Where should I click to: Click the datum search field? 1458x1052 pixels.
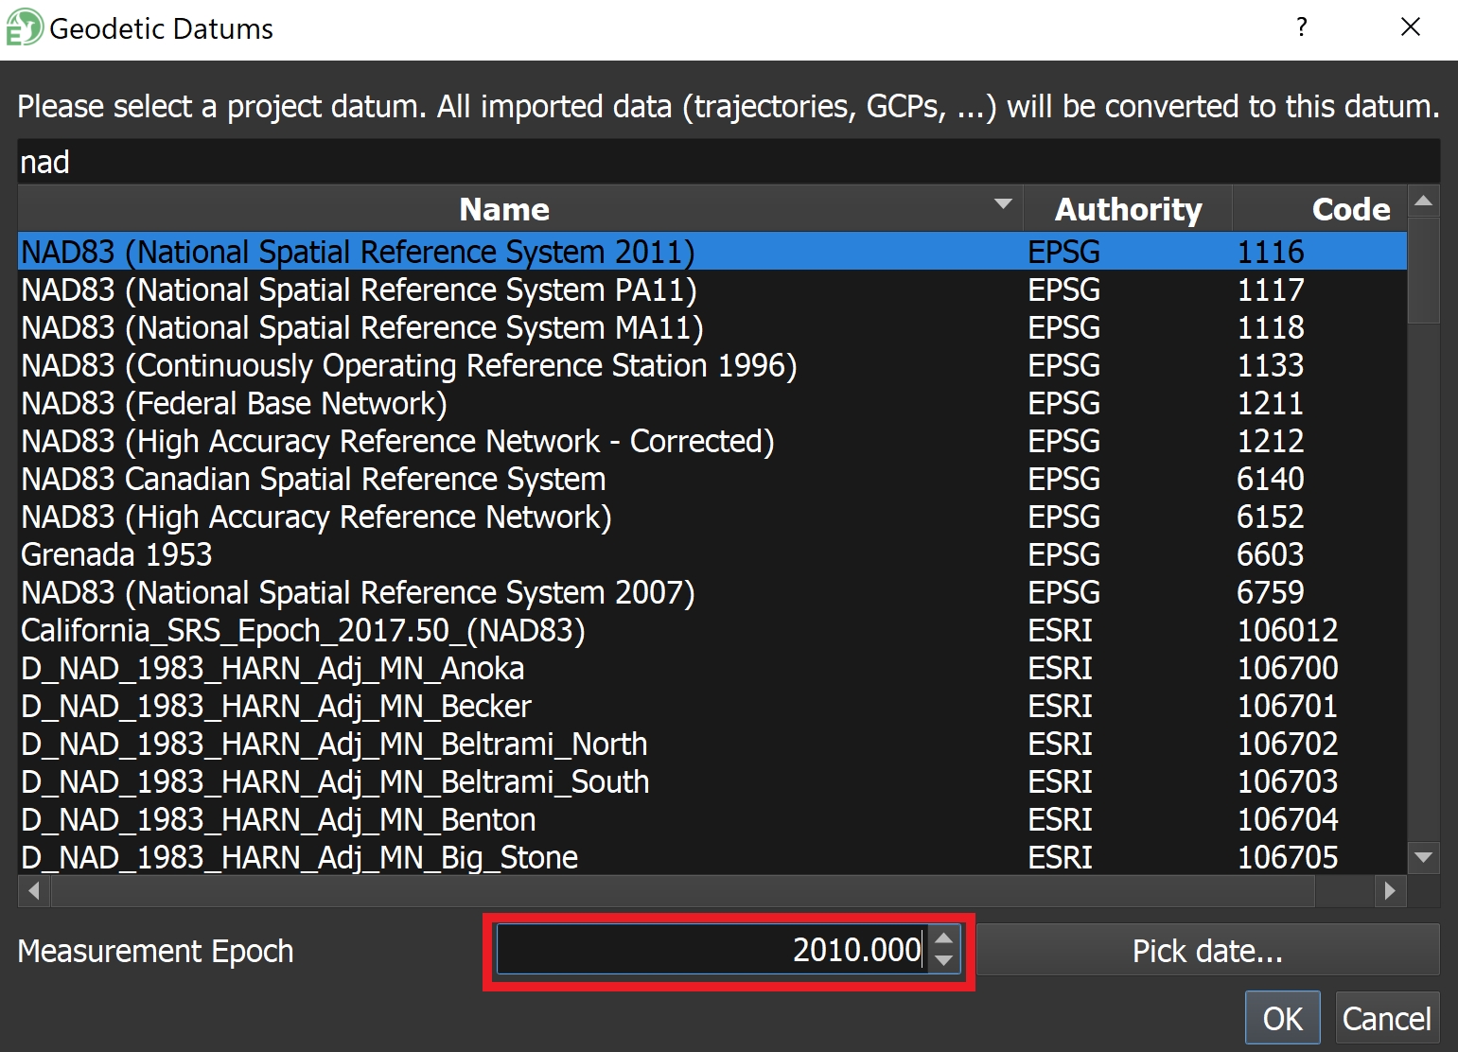(x=727, y=162)
